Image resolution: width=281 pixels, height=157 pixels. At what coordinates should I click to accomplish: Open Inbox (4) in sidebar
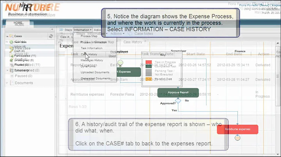(x=20, y=47)
